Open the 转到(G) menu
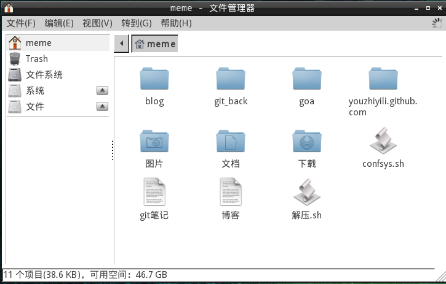The height and width of the screenshot is (284, 446). pyautogui.click(x=137, y=23)
